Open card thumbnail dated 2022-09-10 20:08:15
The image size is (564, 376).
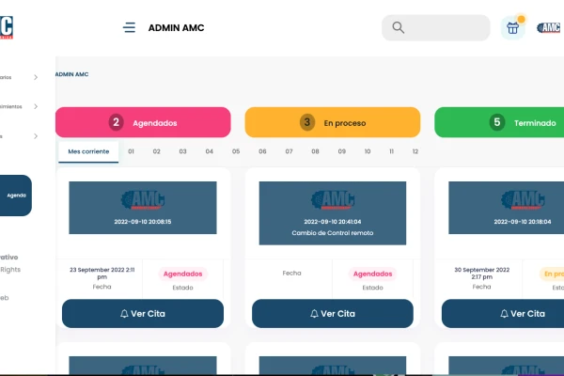143,208
